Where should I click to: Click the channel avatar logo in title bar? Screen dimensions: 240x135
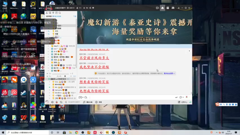point(49,8)
